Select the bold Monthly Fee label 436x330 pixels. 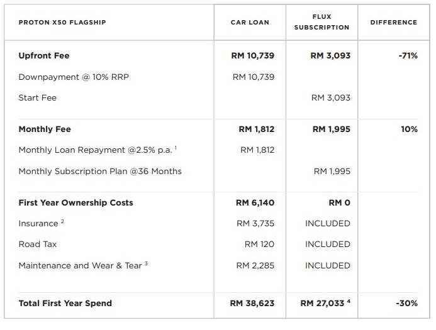tap(45, 129)
